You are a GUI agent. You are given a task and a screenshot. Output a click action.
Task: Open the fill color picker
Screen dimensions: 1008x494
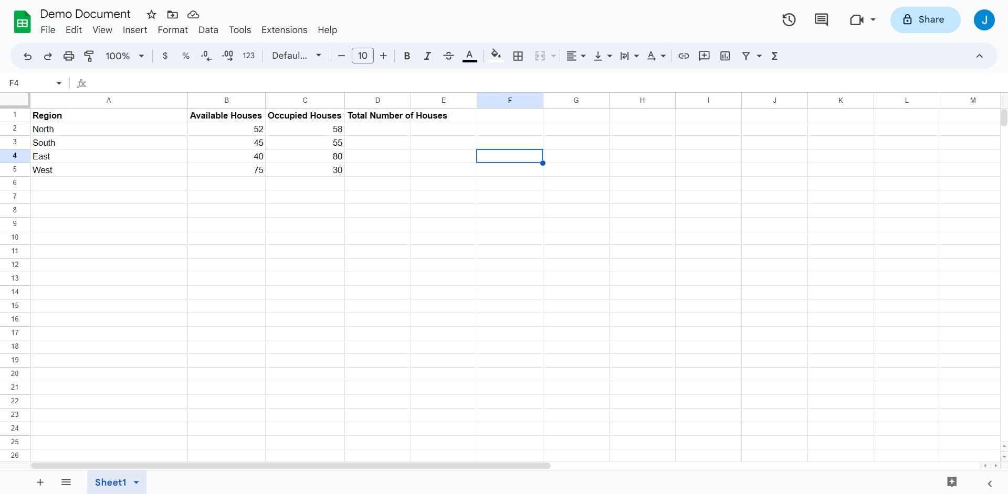click(496, 56)
